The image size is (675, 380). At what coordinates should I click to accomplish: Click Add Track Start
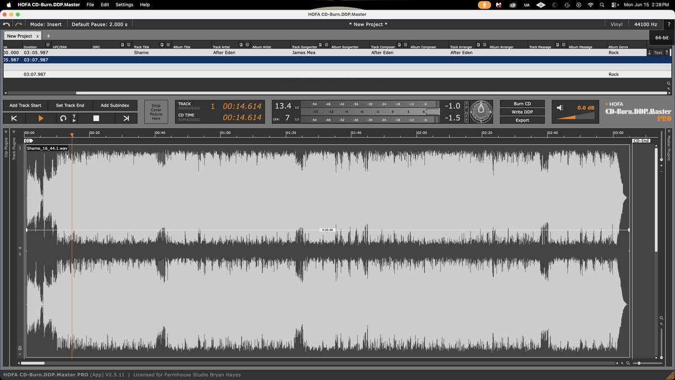click(25, 105)
